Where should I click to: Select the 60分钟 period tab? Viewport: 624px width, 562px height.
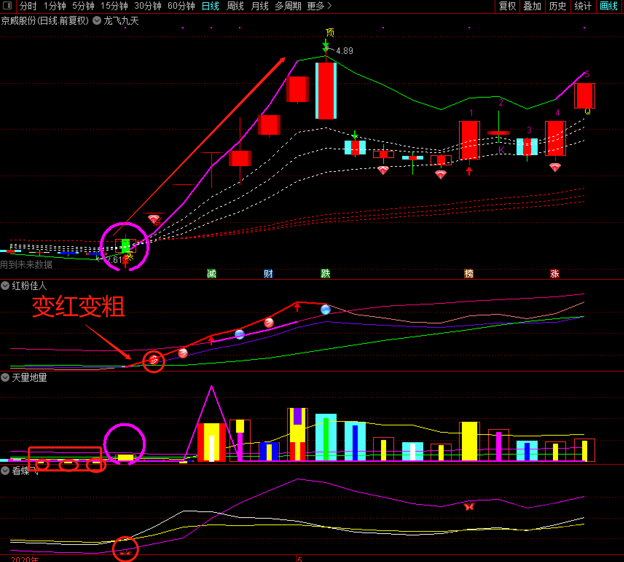(x=181, y=6)
